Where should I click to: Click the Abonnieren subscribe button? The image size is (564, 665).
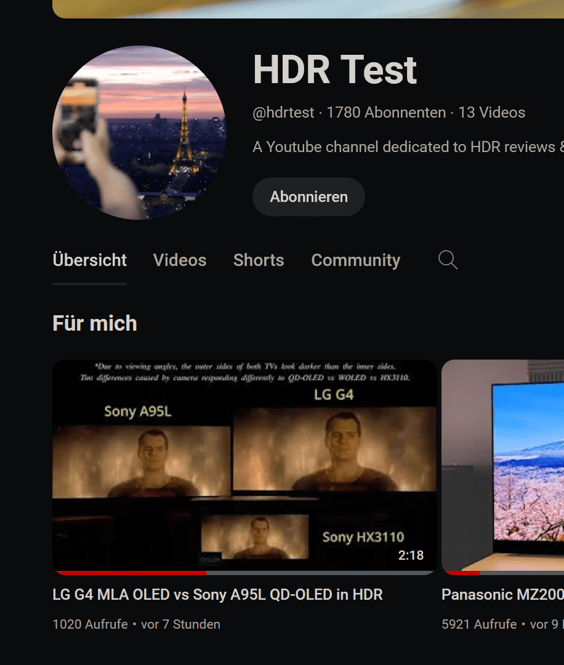coord(308,197)
